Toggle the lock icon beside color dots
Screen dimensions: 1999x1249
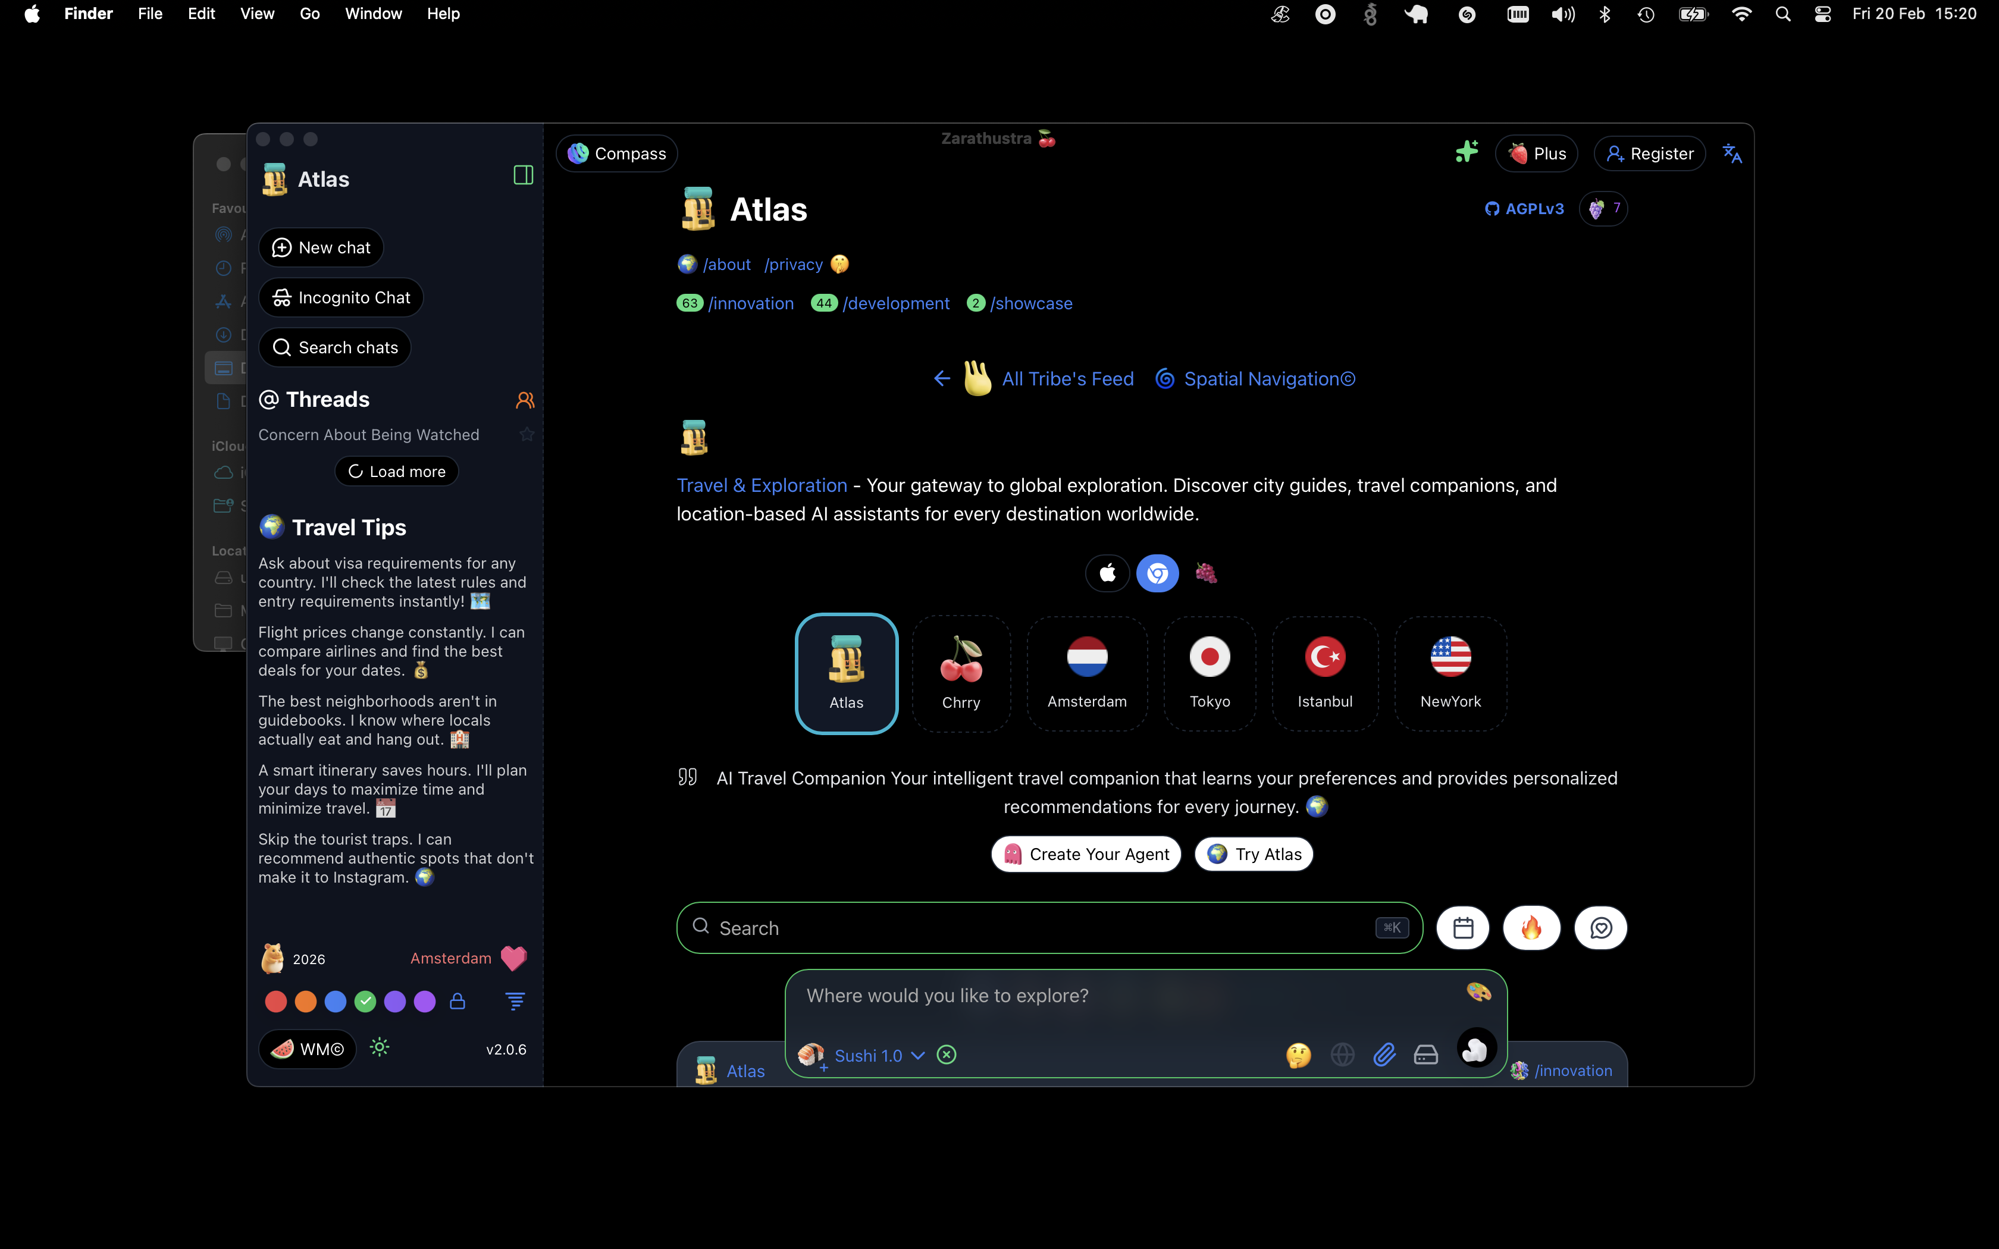(457, 1001)
